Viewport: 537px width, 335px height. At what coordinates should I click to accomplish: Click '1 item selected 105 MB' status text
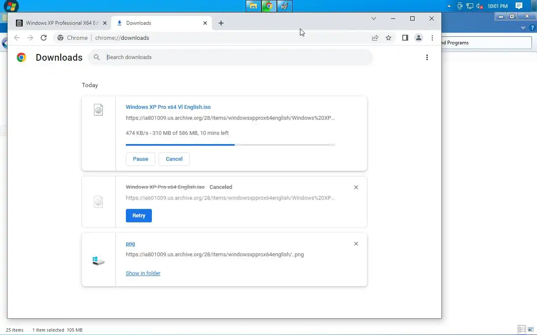click(57, 330)
